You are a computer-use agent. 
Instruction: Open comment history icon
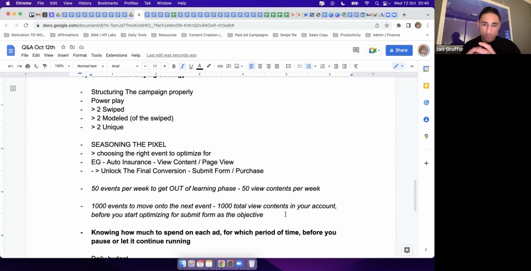(356, 50)
